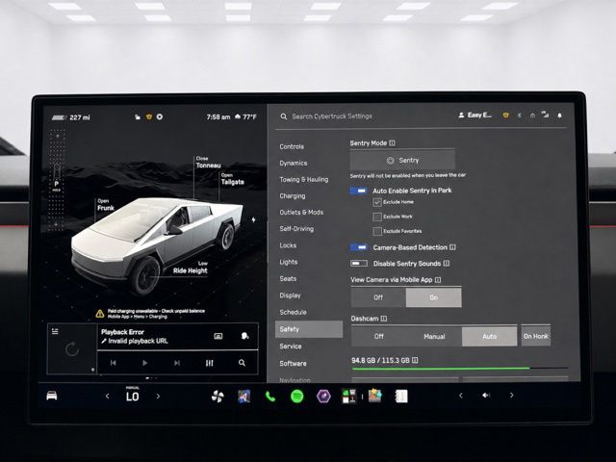Tap the dashcam record icon in status bar
The image size is (616, 462).
[x=160, y=117]
